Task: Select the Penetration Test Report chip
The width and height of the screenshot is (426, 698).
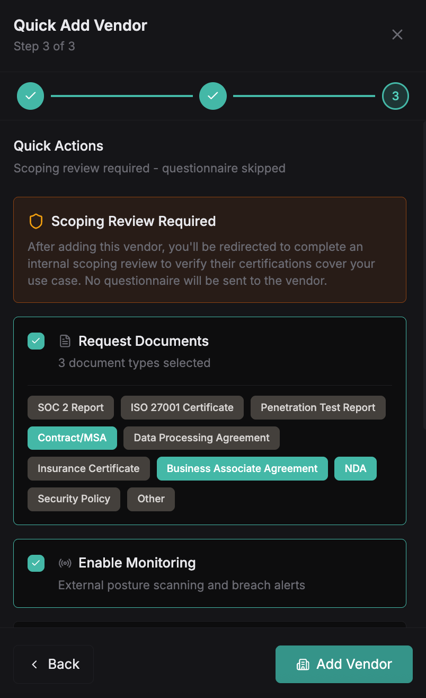Action: coord(318,407)
